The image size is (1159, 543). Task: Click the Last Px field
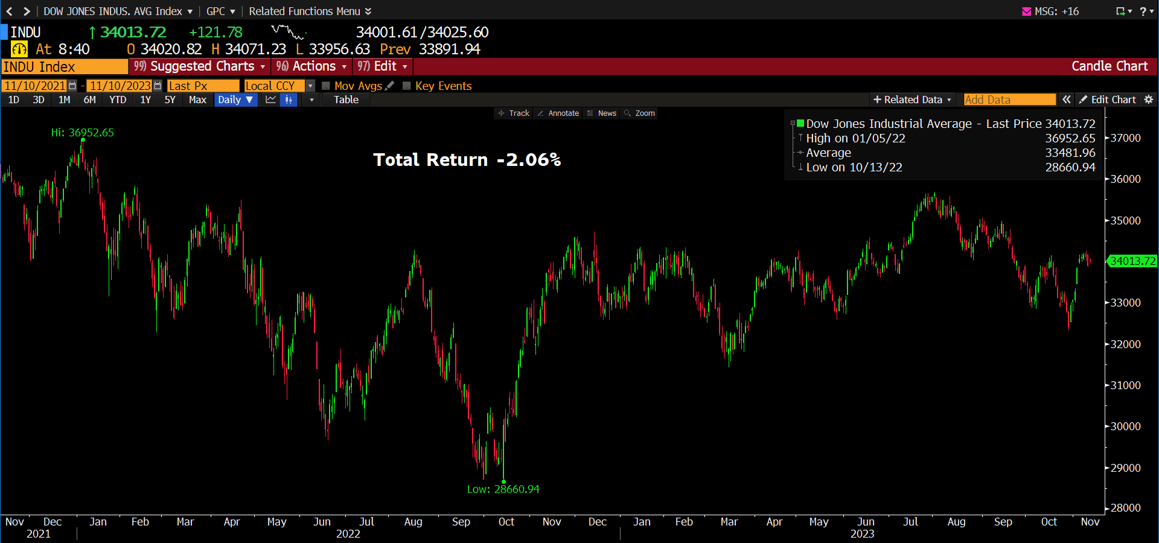(203, 86)
